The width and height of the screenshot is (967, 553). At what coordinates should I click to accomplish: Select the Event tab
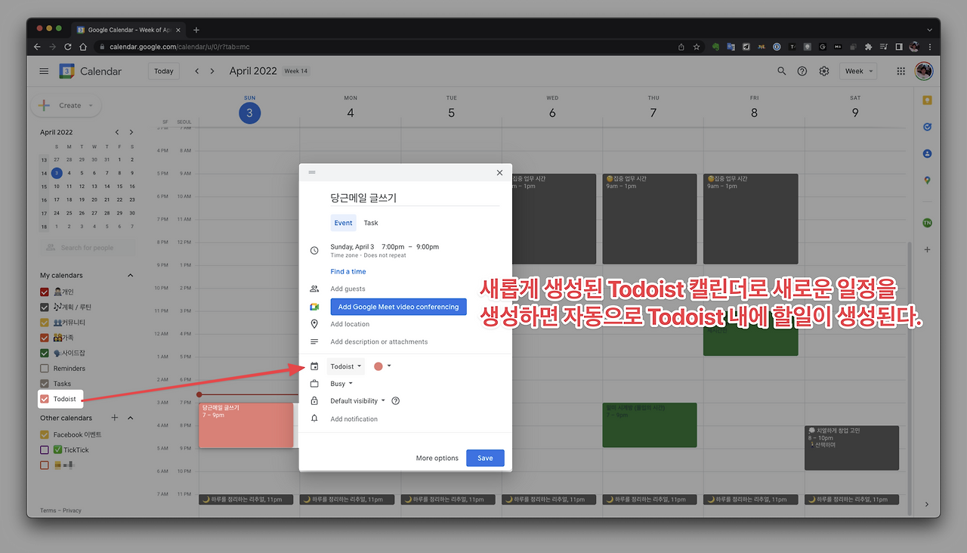(x=344, y=223)
